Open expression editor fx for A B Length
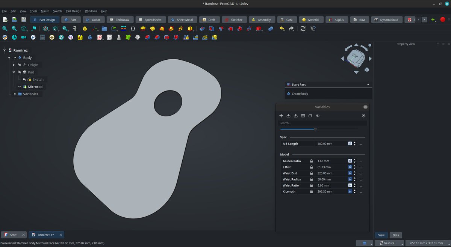 pyautogui.click(x=350, y=144)
